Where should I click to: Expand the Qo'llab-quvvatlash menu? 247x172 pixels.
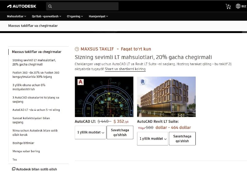pos(47,16)
